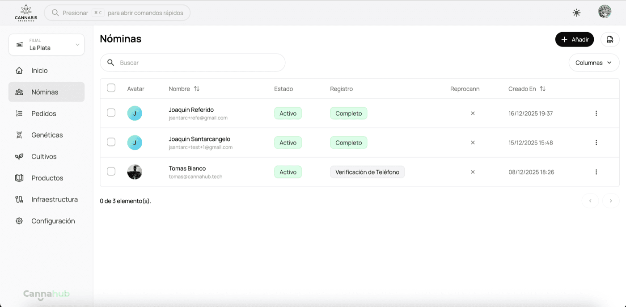Screen dimensions: 626x307
Task: Click the CSV export icon
Action: tap(610, 39)
